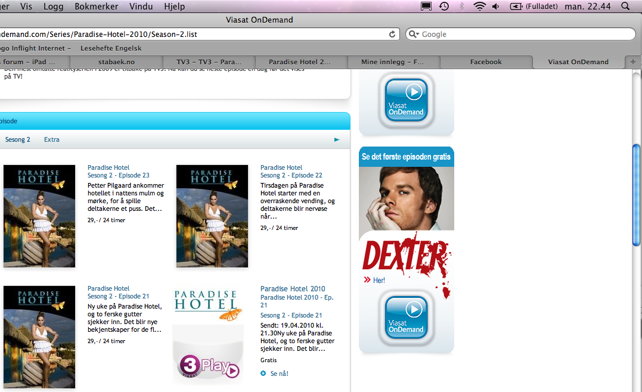Viewport: 642px width, 392px height.
Task: Click the Paradise Hotel 2010 heading link
Action: point(293,288)
